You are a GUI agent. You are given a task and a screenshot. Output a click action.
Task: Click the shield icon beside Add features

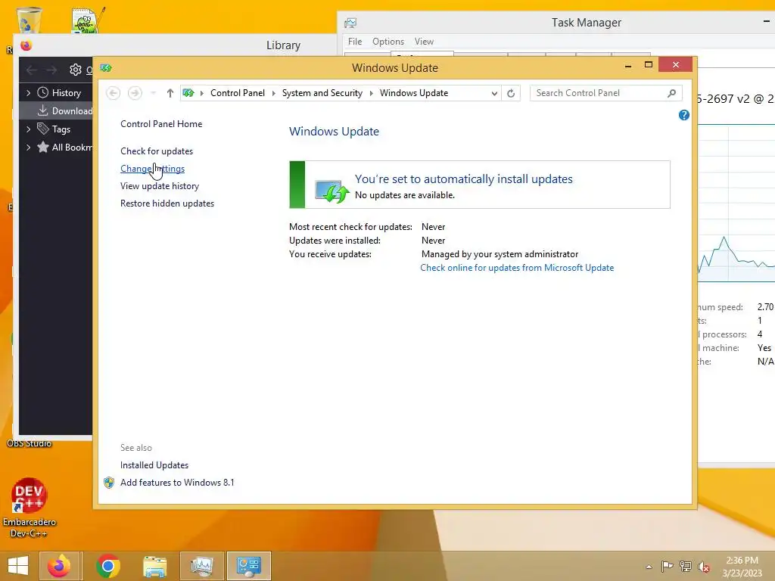pos(109,483)
